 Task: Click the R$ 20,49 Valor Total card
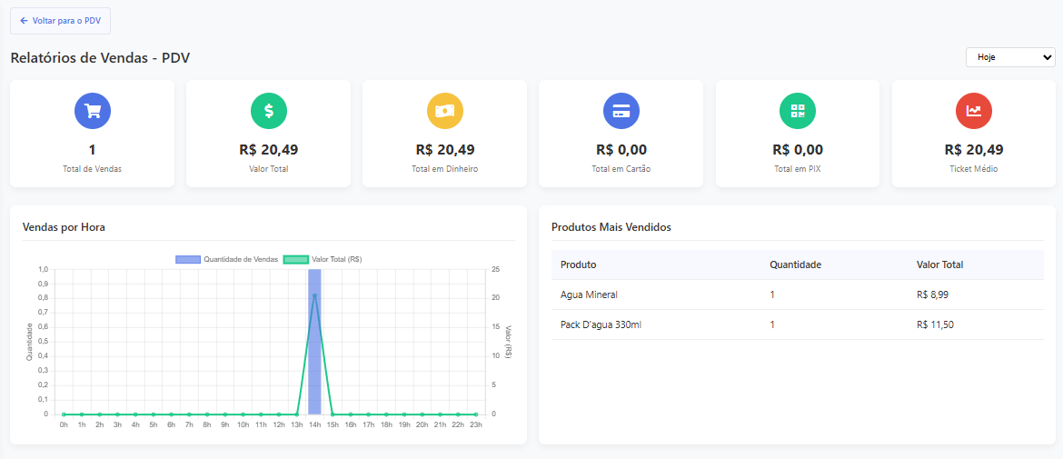tap(268, 134)
